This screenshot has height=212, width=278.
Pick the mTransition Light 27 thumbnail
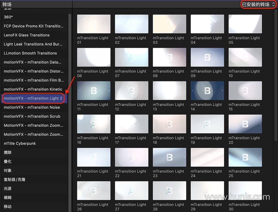pyautogui.click(x=132, y=191)
